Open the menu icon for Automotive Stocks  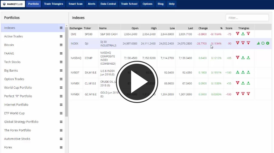[61, 139]
